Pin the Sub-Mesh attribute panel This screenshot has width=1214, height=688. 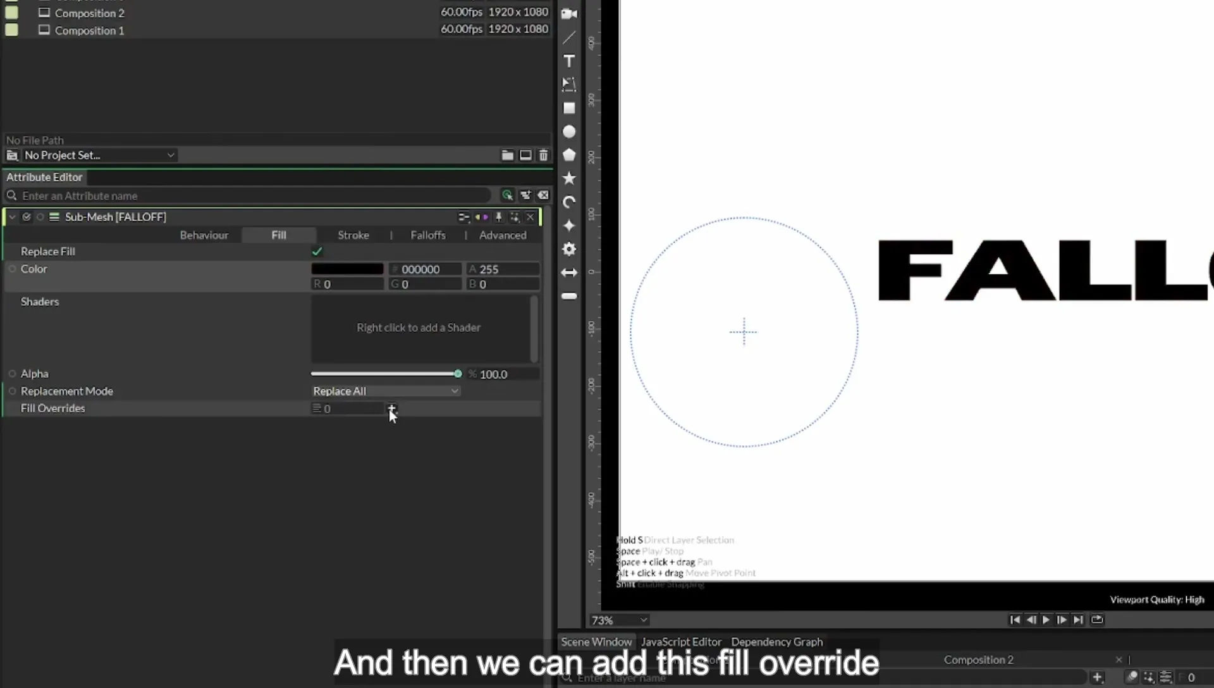tap(498, 217)
